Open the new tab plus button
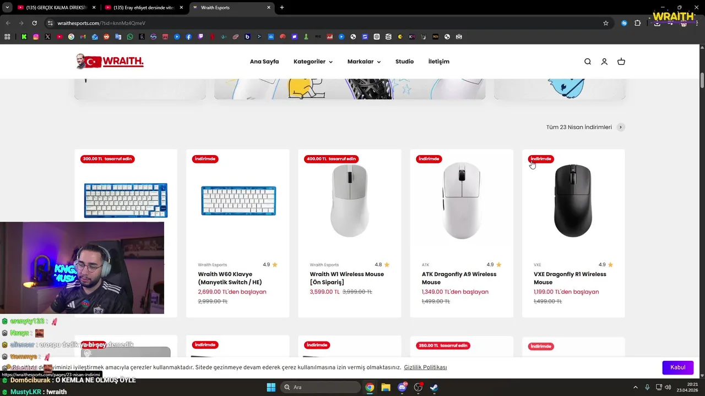This screenshot has width=705, height=396. (282, 8)
